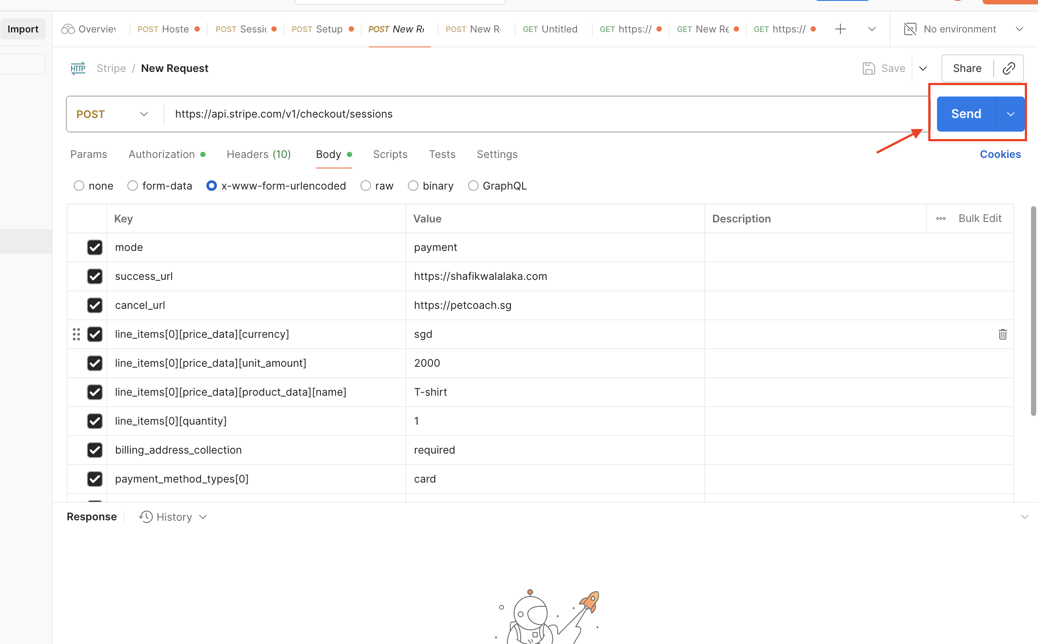Image resolution: width=1038 pixels, height=644 pixels.
Task: Toggle the price_data currency checkbox
Action: [94, 334]
